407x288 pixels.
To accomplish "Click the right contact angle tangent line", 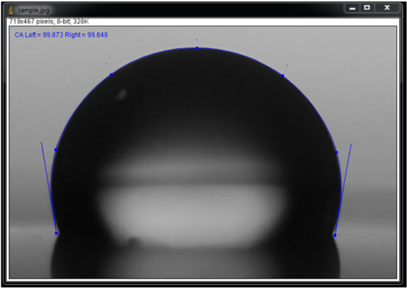I will point(343,190).
